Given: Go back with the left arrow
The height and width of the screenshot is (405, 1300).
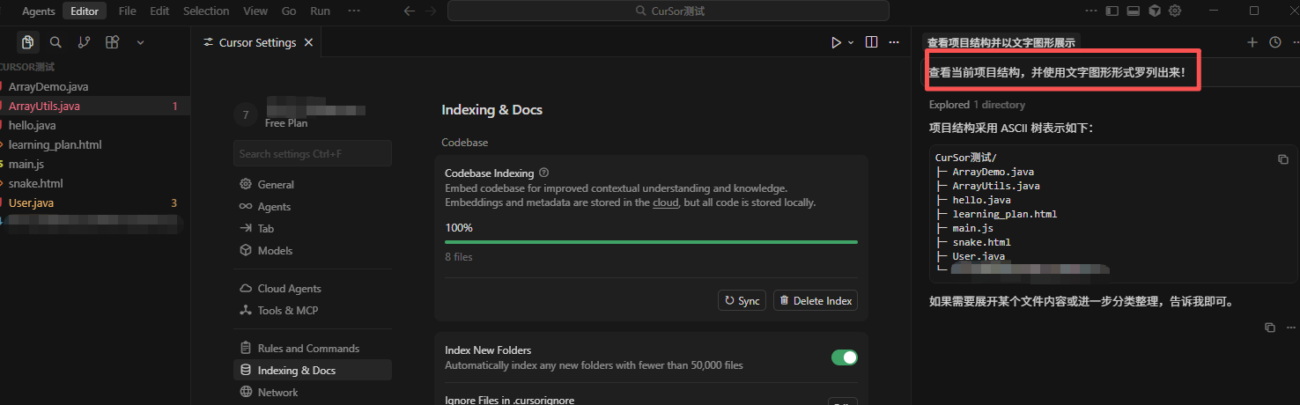Looking at the screenshot, I should tap(409, 11).
